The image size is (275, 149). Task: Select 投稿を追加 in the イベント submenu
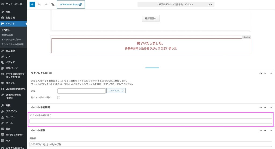[7, 35]
